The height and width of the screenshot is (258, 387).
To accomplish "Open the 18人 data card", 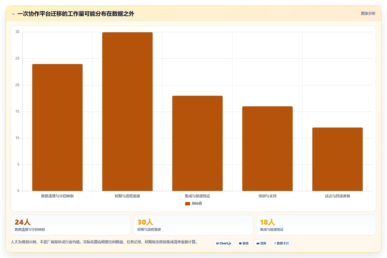I will [316, 225].
